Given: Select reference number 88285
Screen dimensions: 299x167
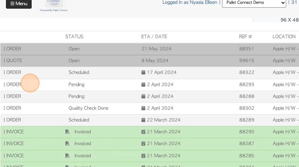Looking at the screenshot, I should [247, 156].
